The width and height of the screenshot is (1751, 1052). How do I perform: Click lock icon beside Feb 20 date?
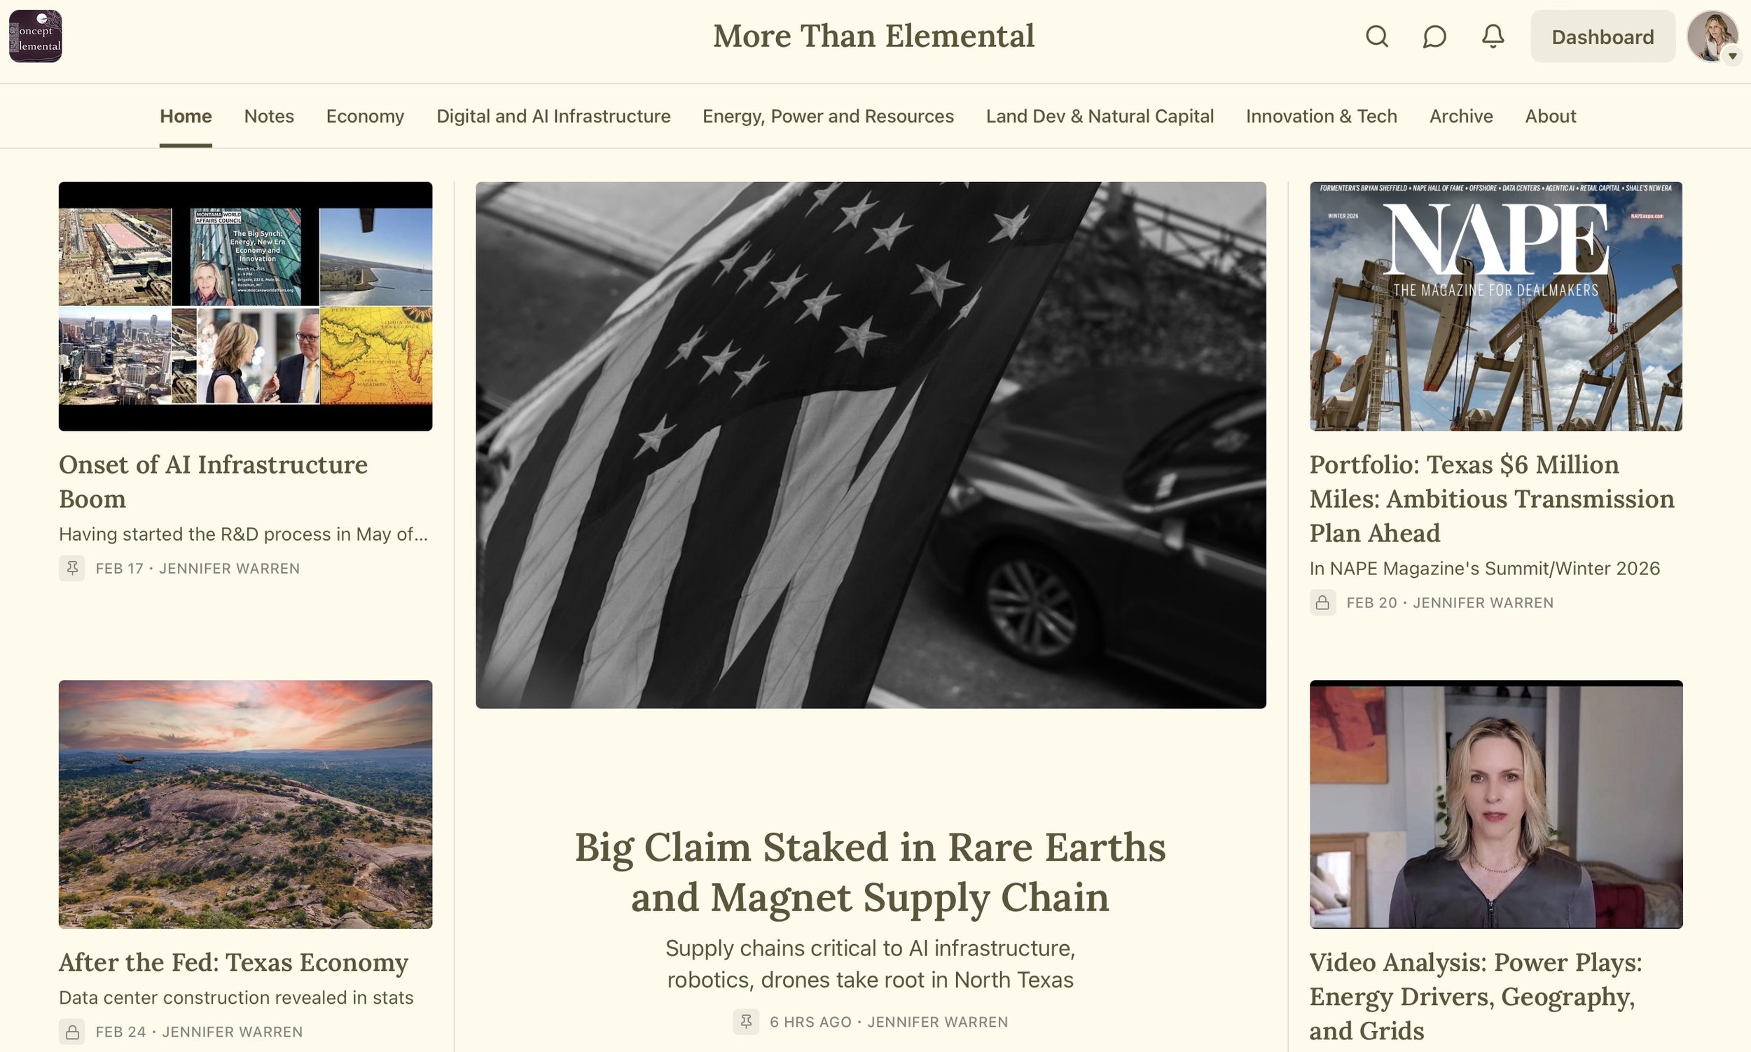pos(1323,602)
